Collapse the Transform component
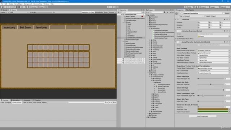Viewport: 231px width, 130px height. [176, 19]
